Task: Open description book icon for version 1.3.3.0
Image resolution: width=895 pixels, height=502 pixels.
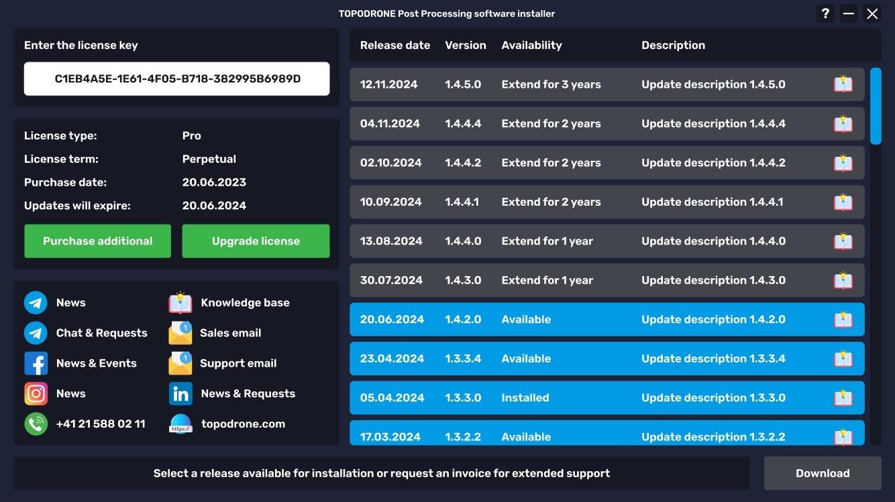Action: (843, 398)
